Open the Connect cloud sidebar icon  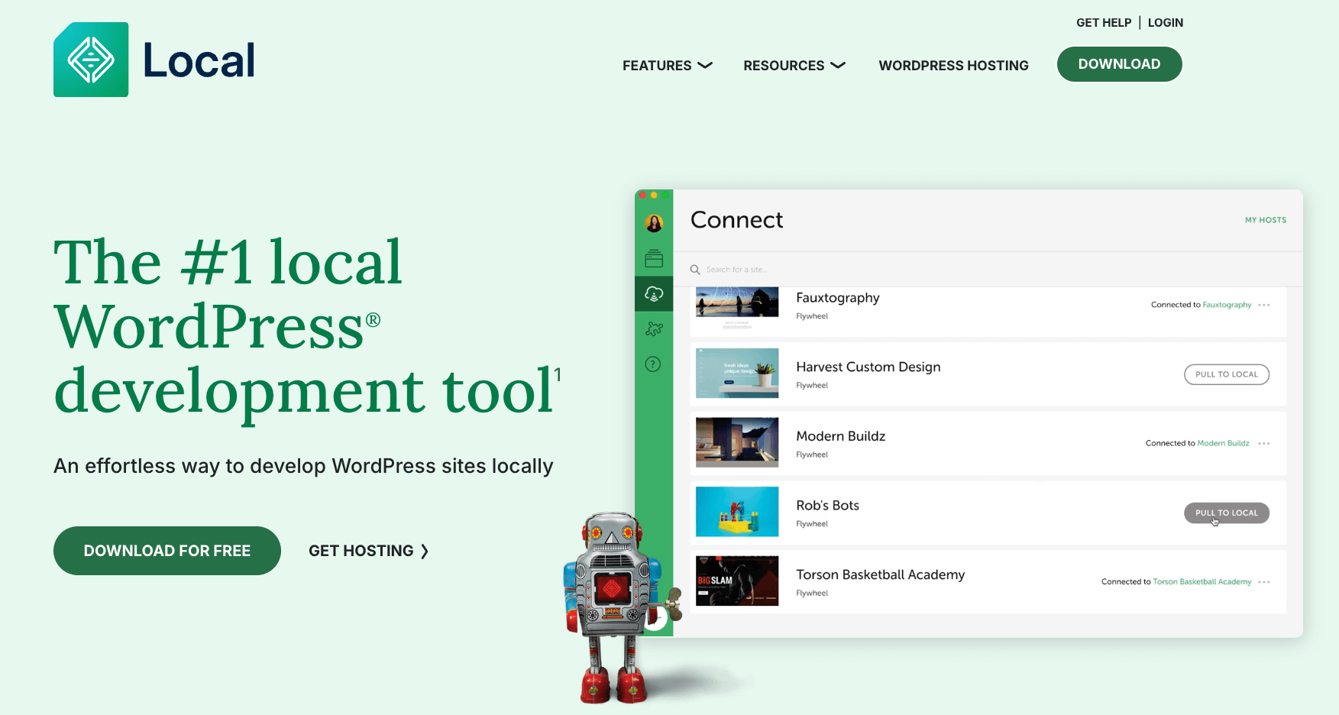[x=654, y=294]
